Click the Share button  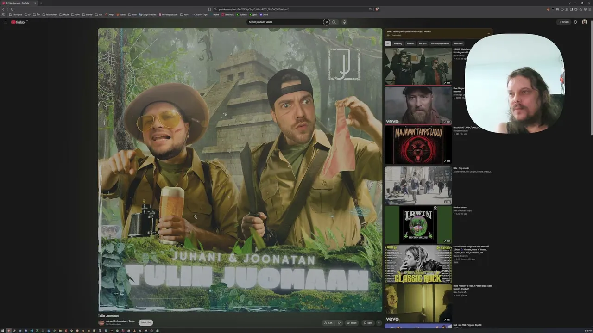coord(352,323)
